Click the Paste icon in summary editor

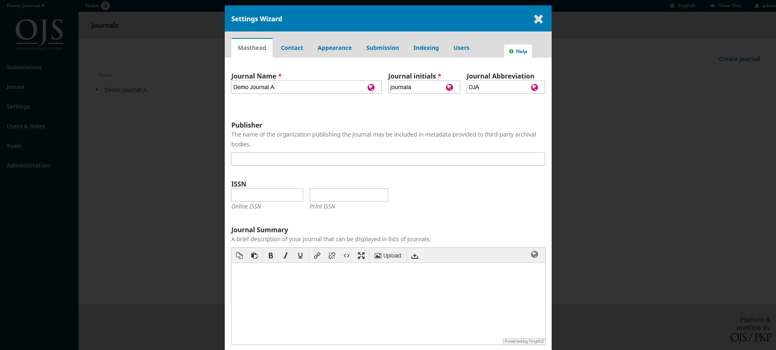(x=254, y=256)
